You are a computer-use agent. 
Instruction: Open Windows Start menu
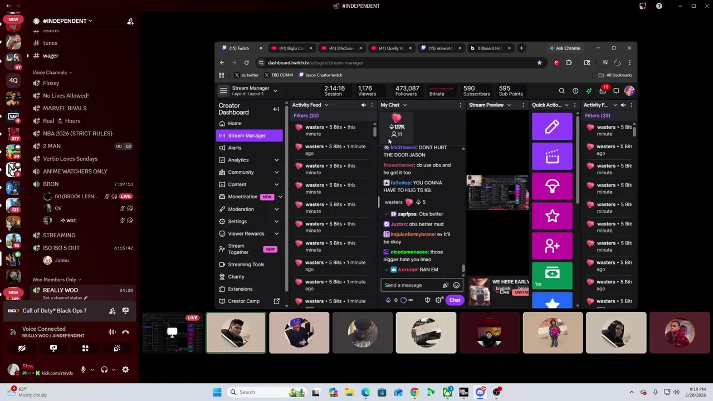217,392
